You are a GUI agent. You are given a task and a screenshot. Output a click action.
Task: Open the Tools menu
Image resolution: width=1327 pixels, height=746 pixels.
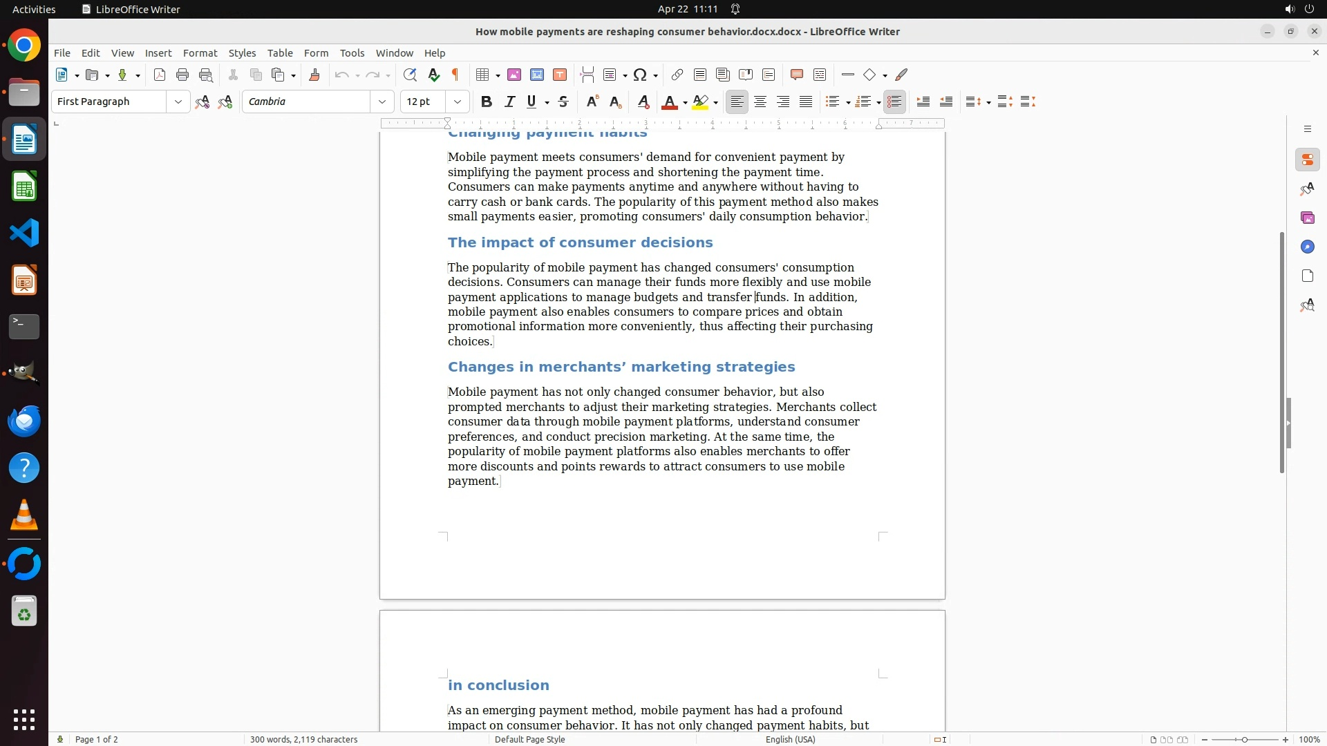point(352,53)
